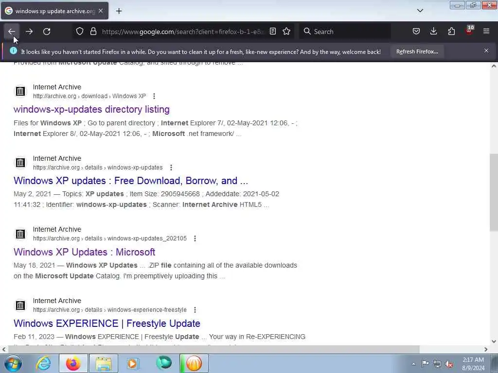
Task: Close the 'windows xp update archive.org' tab
Action: point(101,11)
